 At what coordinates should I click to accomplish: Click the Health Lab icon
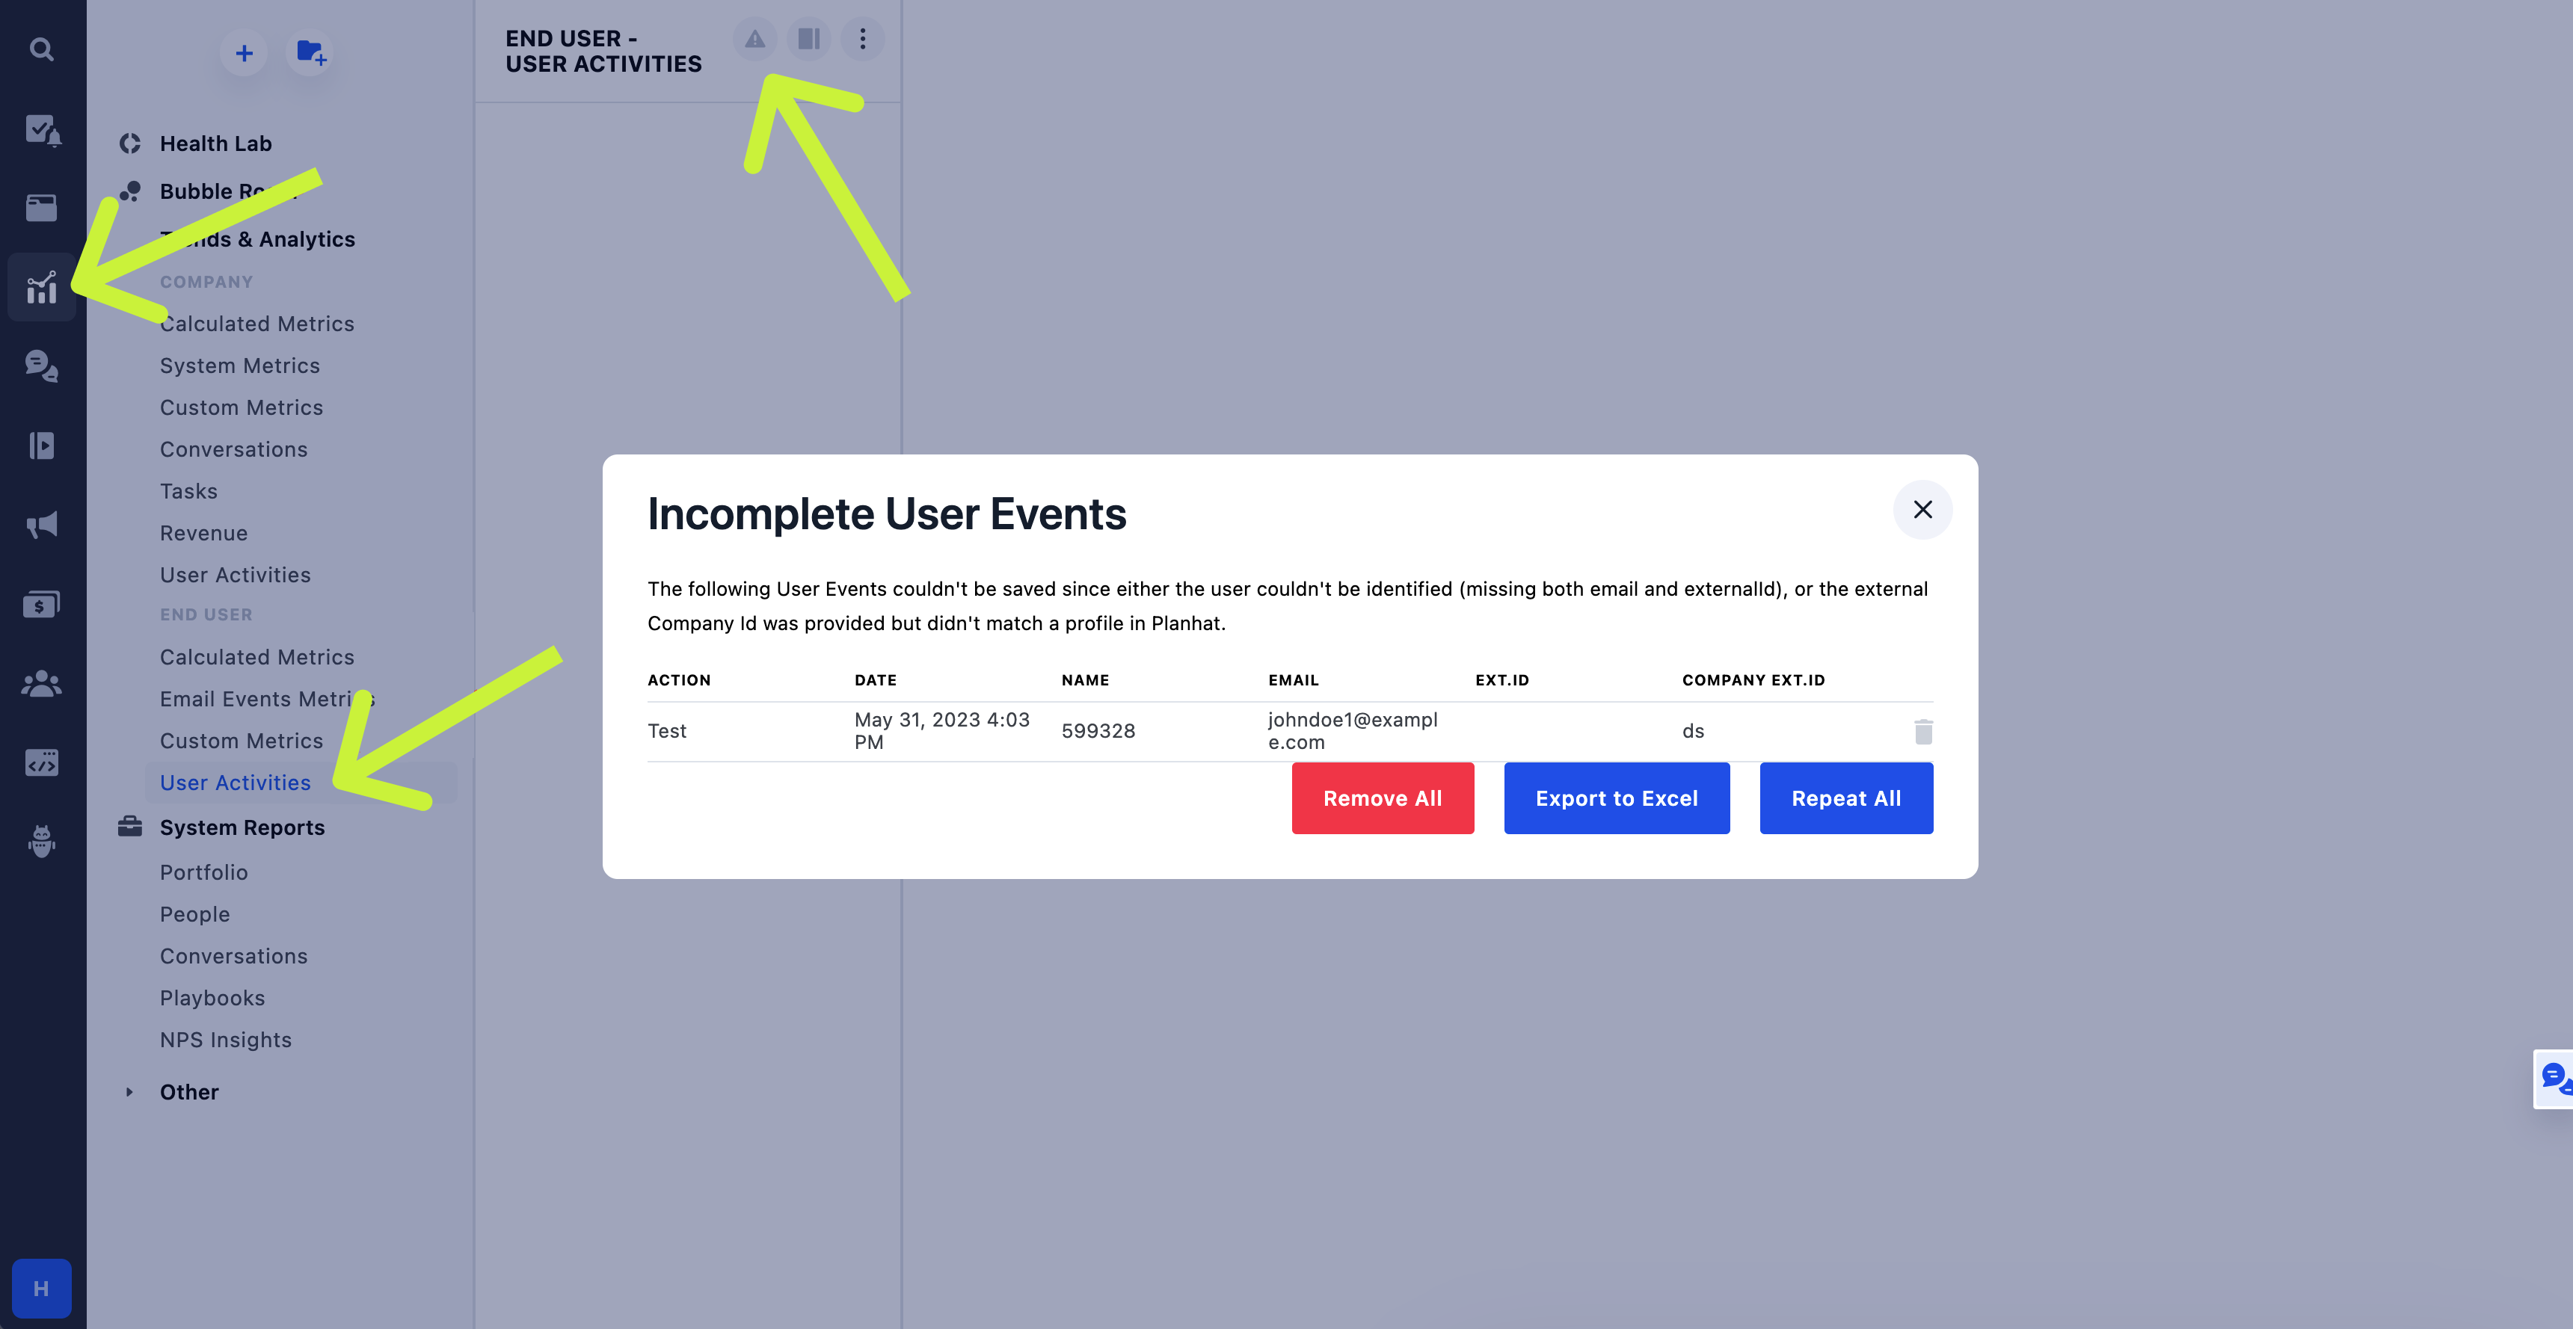(131, 142)
